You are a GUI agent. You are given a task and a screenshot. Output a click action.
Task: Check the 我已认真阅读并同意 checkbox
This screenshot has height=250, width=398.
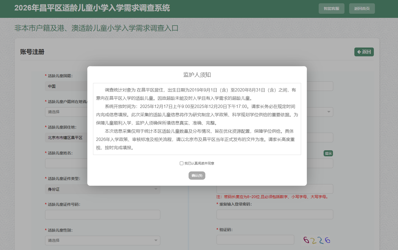pos(181,163)
